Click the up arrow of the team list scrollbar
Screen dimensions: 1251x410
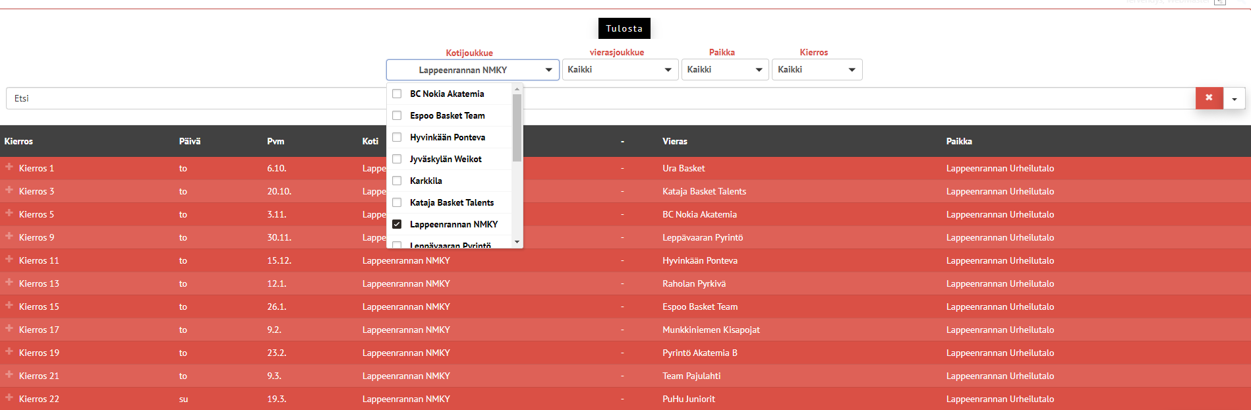pyautogui.click(x=517, y=88)
